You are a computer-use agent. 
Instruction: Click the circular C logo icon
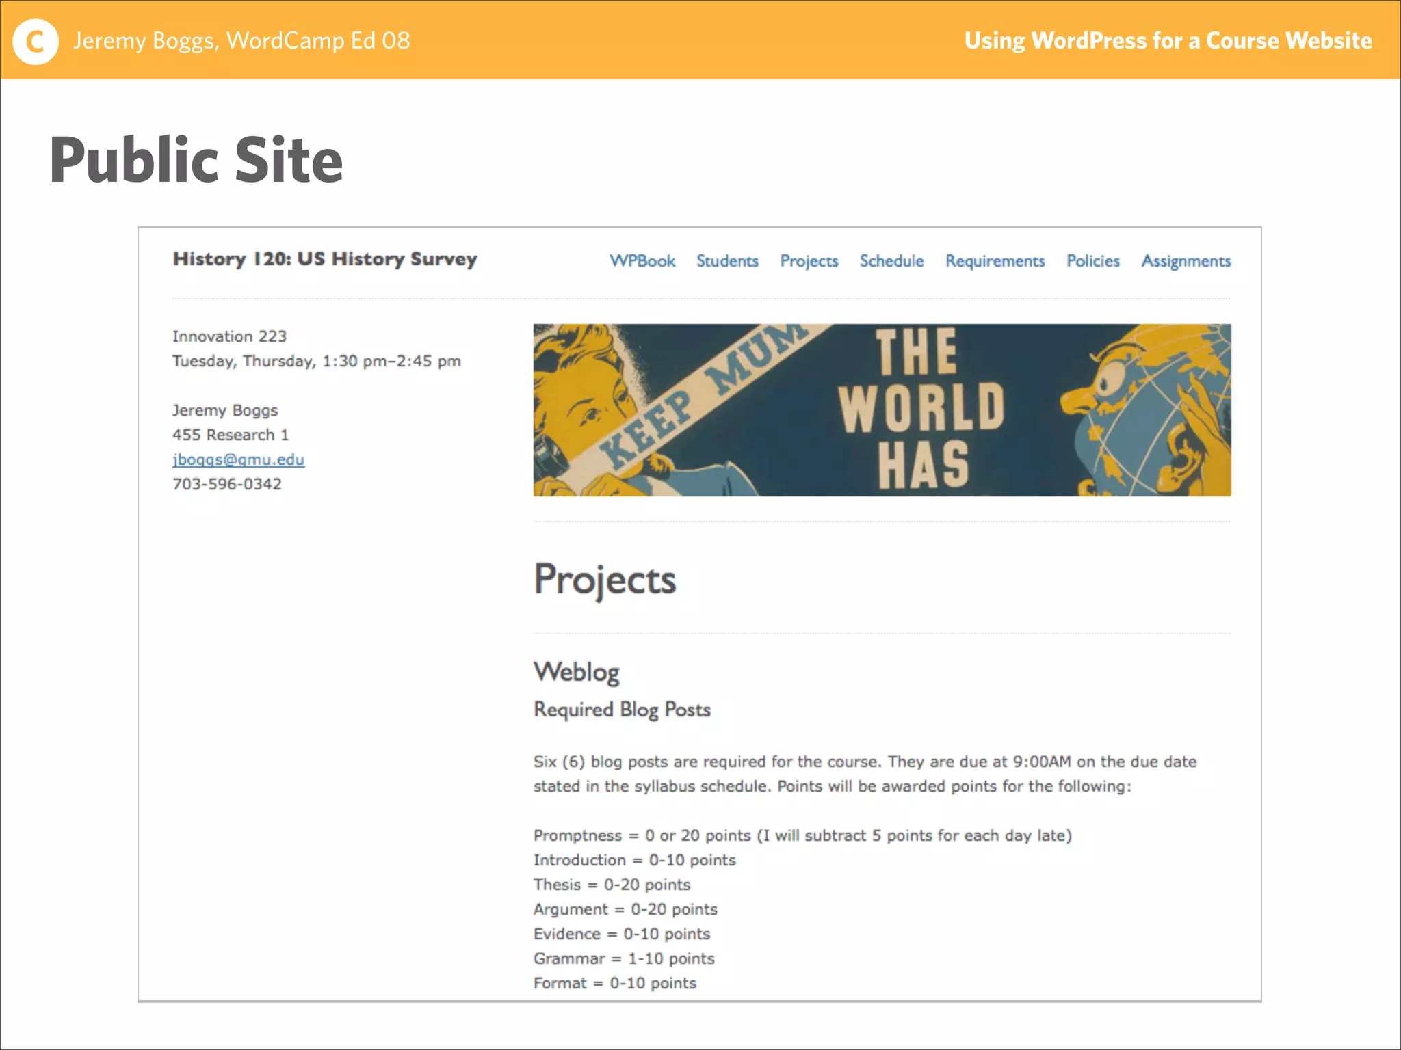point(36,42)
